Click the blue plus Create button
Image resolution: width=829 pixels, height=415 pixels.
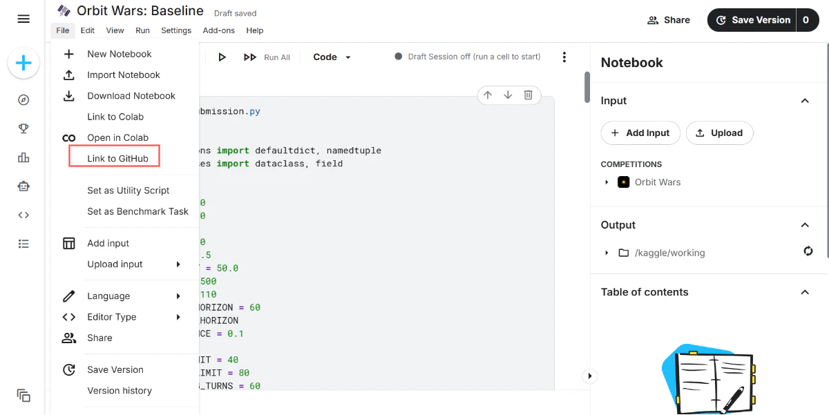point(23,64)
